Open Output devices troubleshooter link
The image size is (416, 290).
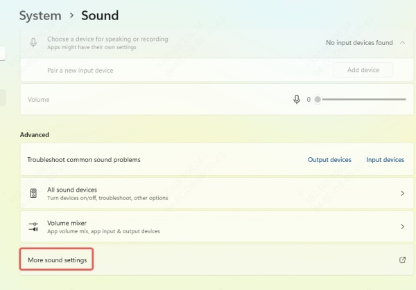329,160
